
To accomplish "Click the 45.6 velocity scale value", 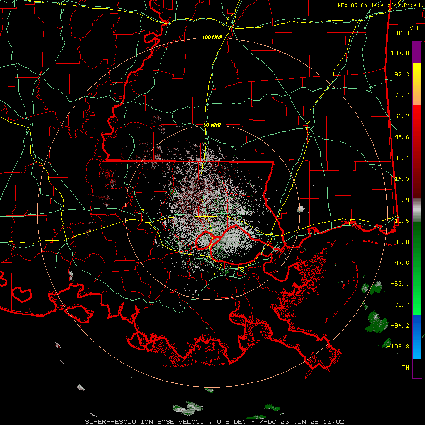I will coord(402,137).
